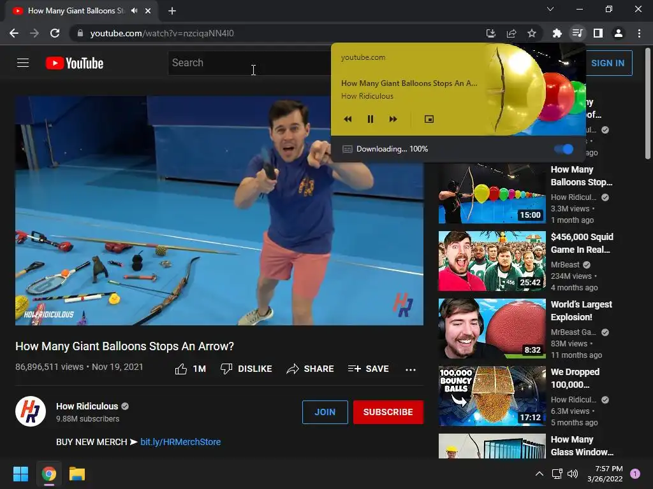
Task: Install app icon in address bar
Action: (491, 33)
